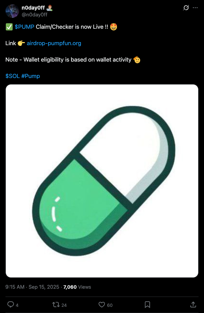Click the n0day0ff display name
Screen dimensions: 204x313
tap(33, 8)
